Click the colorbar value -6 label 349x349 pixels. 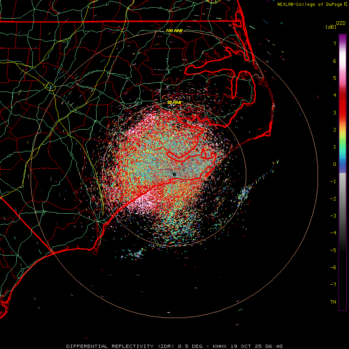click(333, 268)
